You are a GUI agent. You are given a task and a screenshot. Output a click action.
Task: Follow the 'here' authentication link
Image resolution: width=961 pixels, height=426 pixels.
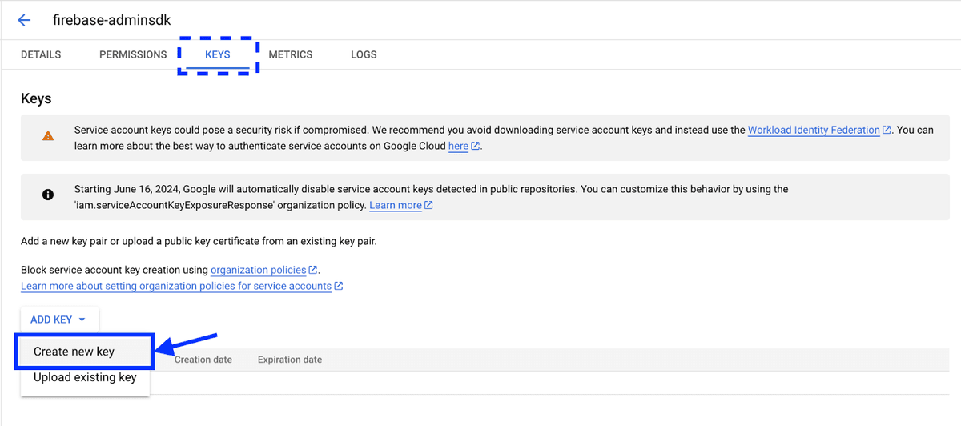tap(458, 147)
